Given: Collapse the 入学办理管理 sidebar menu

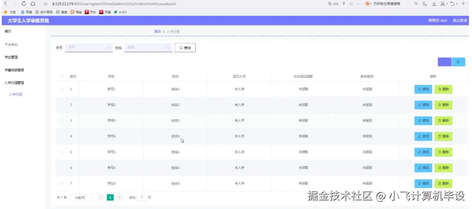Looking at the screenshot, I should pyautogui.click(x=23, y=83).
